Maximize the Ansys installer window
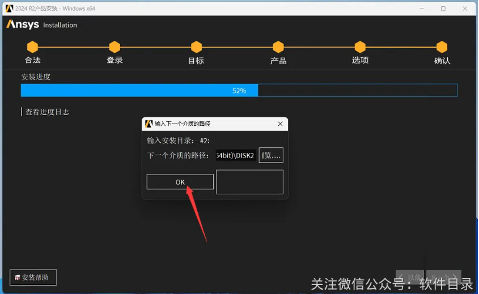Image resolution: width=479 pixels, height=294 pixels. click(443, 8)
